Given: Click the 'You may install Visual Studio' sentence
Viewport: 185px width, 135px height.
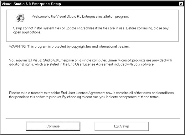Looking at the screenshot, I should point(58,60).
